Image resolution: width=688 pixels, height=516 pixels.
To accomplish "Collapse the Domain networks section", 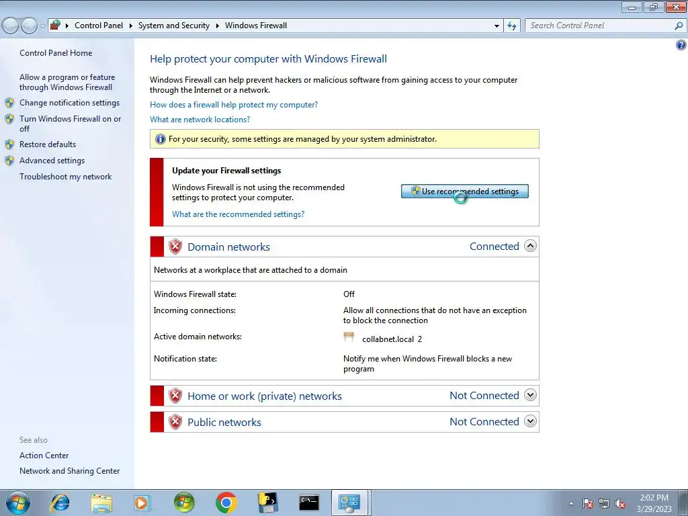I will point(530,246).
